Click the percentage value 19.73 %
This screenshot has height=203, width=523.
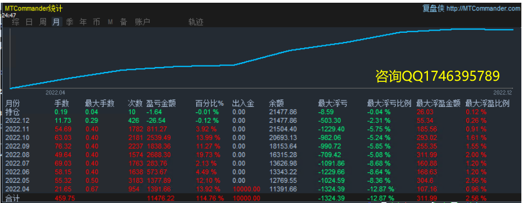pyautogui.click(x=208, y=155)
